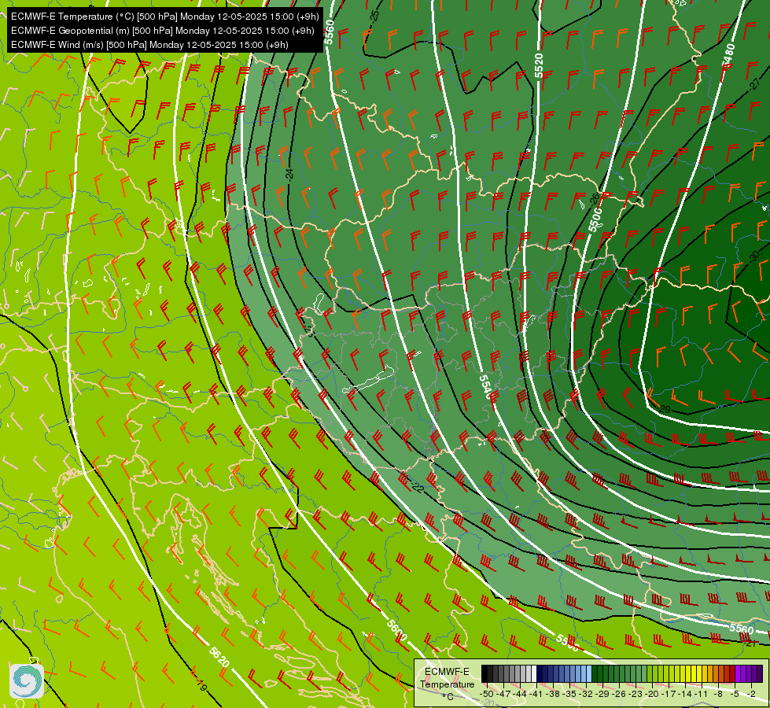Pick the dark red swatch left of -5
This screenshot has height=708, width=770.
pyautogui.click(x=733, y=673)
